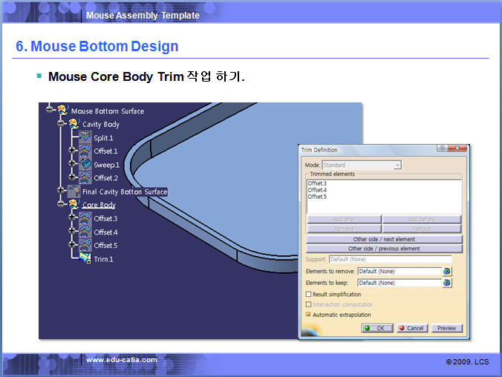Click the Preview button

click(446, 328)
